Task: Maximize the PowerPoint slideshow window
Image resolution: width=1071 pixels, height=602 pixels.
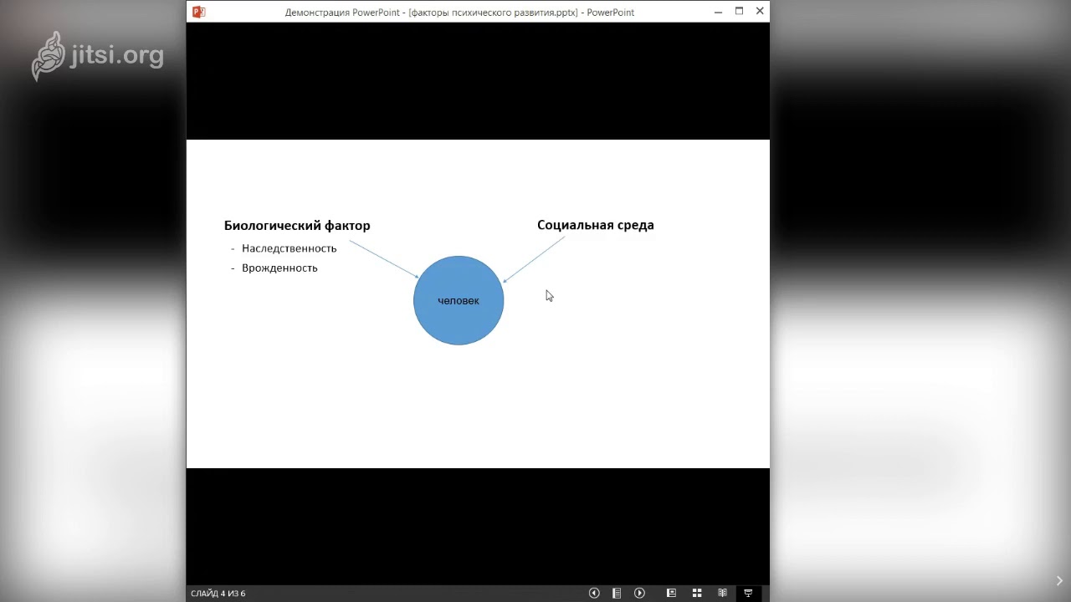Action: tap(739, 12)
